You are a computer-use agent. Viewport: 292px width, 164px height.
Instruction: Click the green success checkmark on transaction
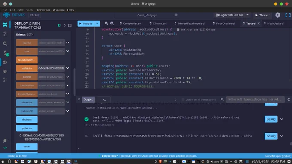coord(86,119)
